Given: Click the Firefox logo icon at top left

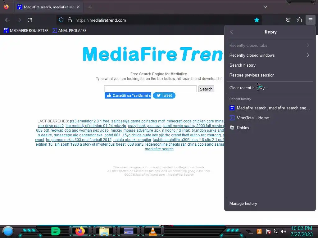Looking at the screenshot, I should click(6, 7).
